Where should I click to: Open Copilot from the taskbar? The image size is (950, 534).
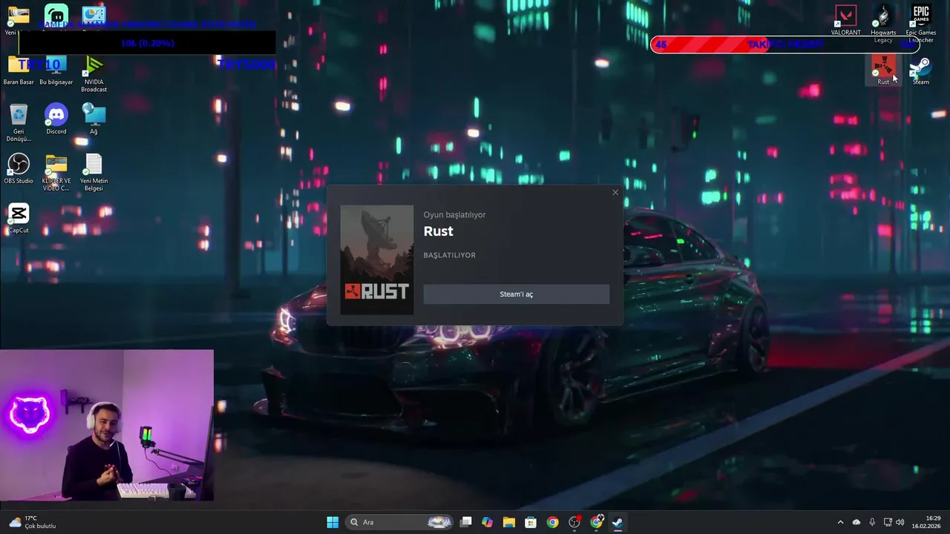488,522
